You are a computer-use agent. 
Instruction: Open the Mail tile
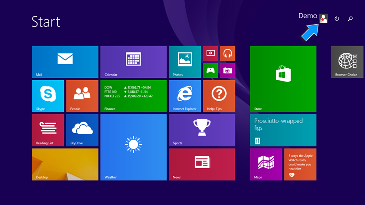(65, 61)
